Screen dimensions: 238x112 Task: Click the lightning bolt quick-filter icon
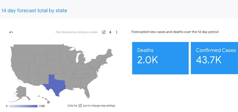pyautogui.click(x=110, y=32)
